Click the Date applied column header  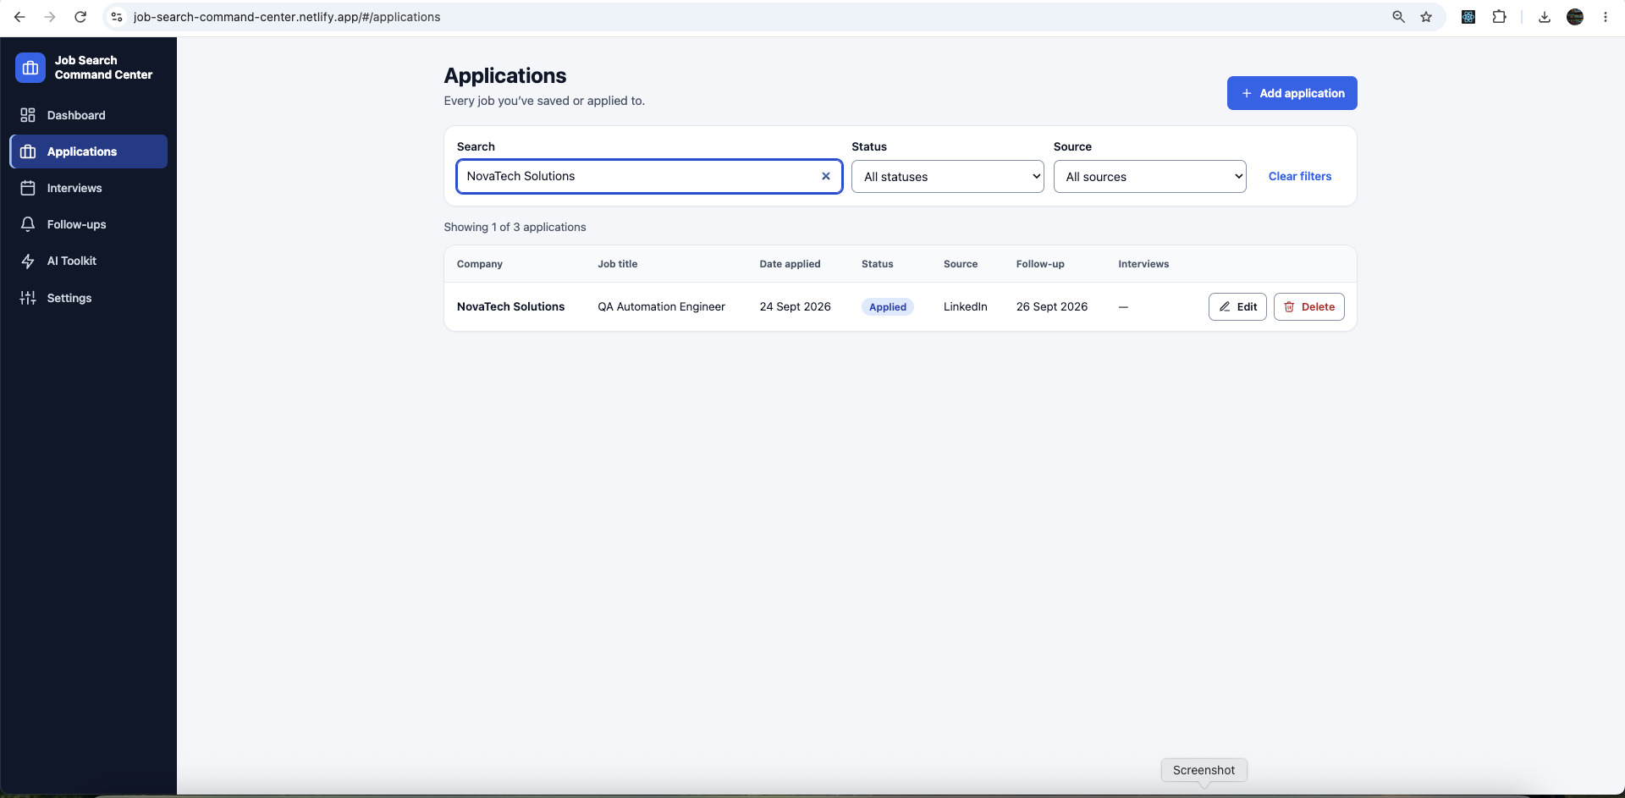(790, 264)
